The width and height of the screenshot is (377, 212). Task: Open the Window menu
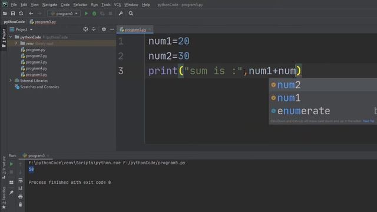click(131, 5)
